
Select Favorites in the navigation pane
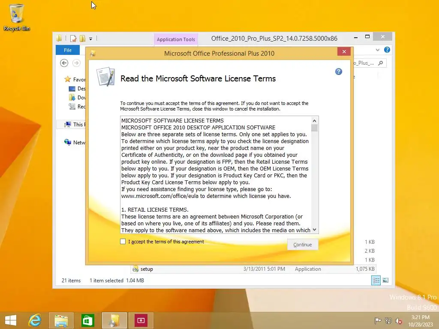75,79
